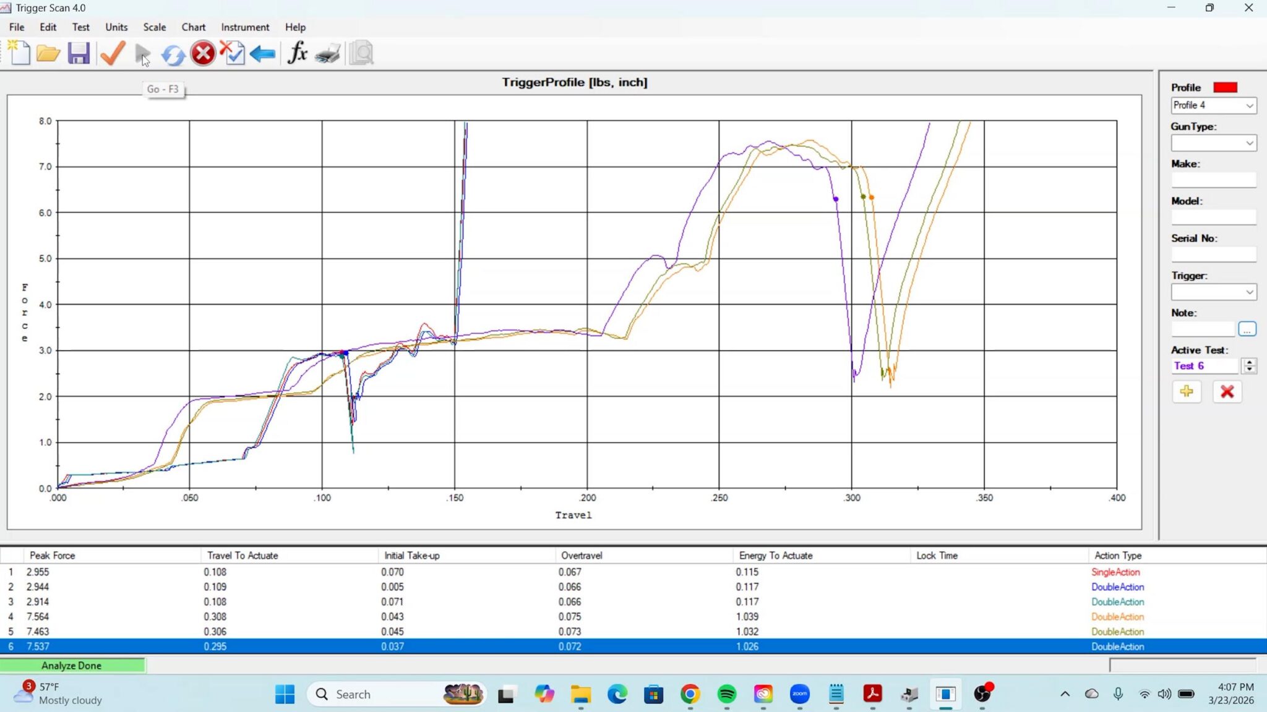Open the File menu
Image resolution: width=1267 pixels, height=712 pixels.
coord(17,27)
